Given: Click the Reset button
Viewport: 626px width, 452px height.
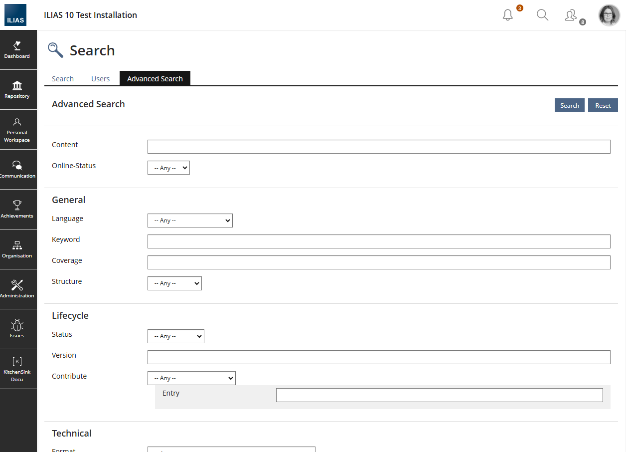Looking at the screenshot, I should [x=603, y=106].
